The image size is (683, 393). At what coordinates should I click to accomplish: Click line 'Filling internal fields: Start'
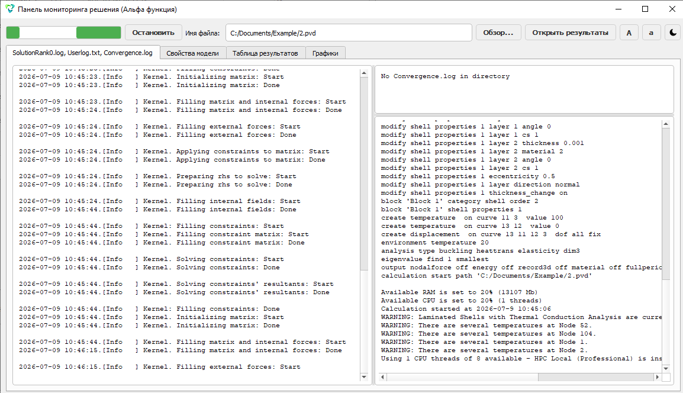click(x=159, y=201)
